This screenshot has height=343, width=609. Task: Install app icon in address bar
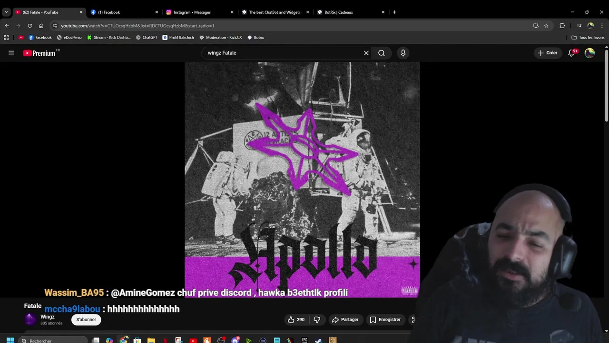[536, 26]
